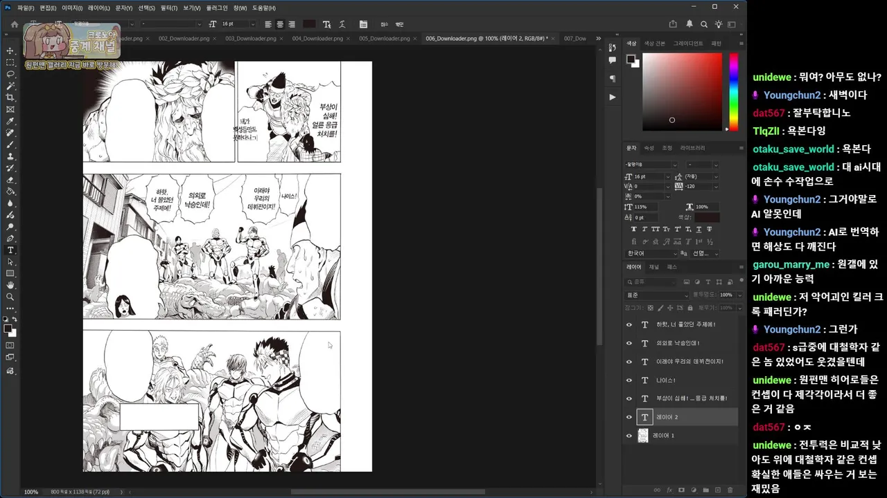
Task: Click the Home icon in options bar
Action: click(14, 24)
